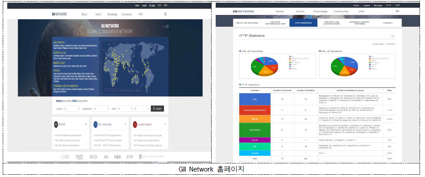Screen dimensions: 425x177
Task: Open the Country dropdown
Action: click(71, 109)
